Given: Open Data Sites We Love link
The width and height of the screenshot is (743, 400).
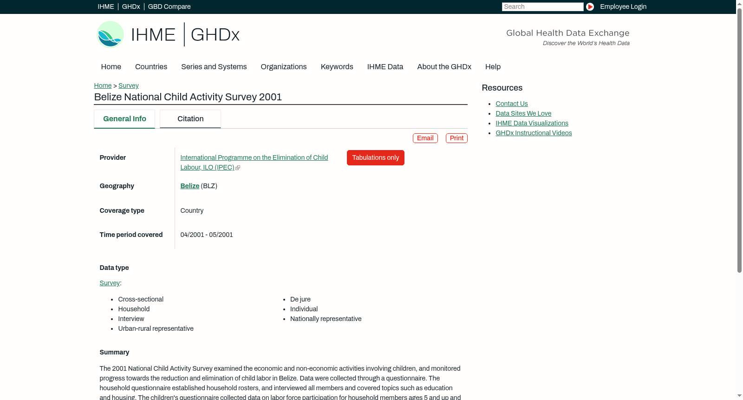Looking at the screenshot, I should tap(523, 113).
